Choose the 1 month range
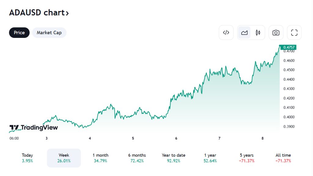Viewport: 313px width, 176px height. 101,158
